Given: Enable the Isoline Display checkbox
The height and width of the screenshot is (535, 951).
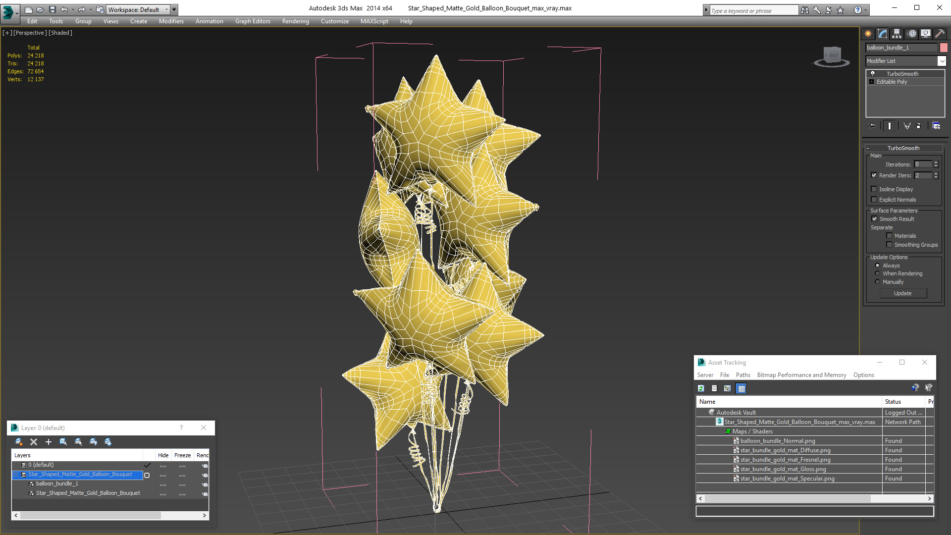Looking at the screenshot, I should pos(874,189).
